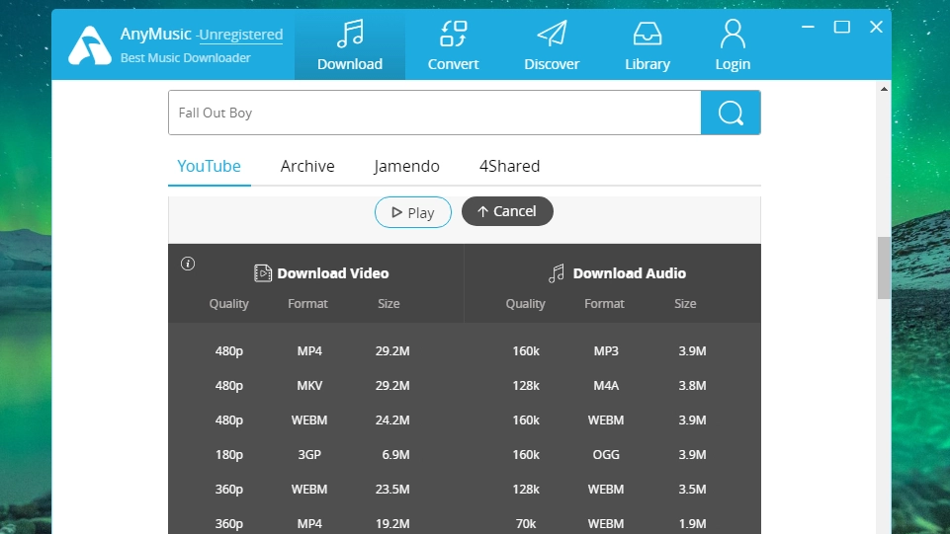
Task: Switch to the Jamendo tab
Action: [x=406, y=166]
